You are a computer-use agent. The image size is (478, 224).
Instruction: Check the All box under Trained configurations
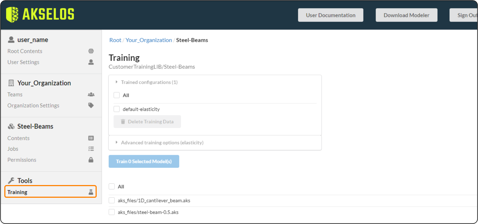pyautogui.click(x=117, y=95)
